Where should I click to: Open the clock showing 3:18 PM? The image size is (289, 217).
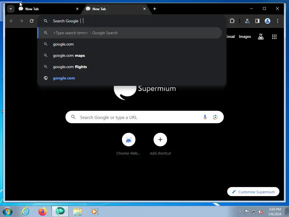[275, 211]
